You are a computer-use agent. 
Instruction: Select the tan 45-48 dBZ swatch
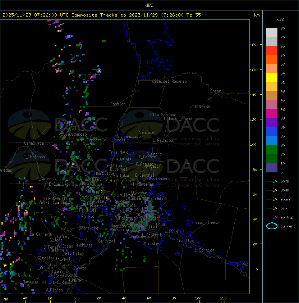point(272,96)
